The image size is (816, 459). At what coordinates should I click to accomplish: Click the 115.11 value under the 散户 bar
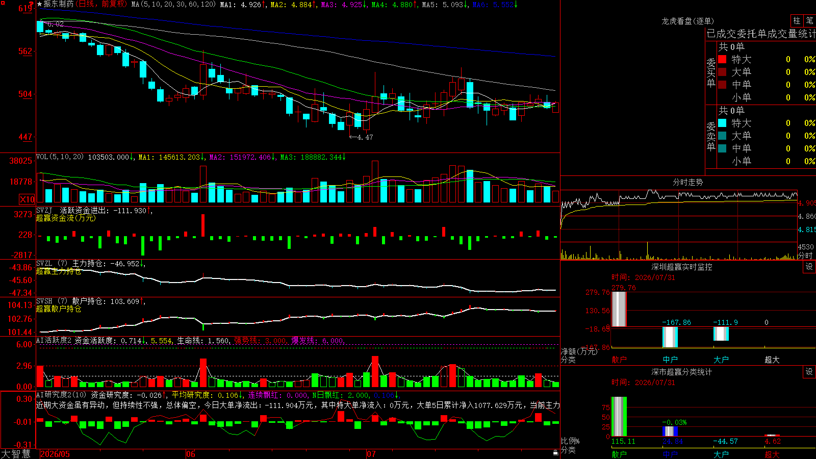click(x=623, y=441)
